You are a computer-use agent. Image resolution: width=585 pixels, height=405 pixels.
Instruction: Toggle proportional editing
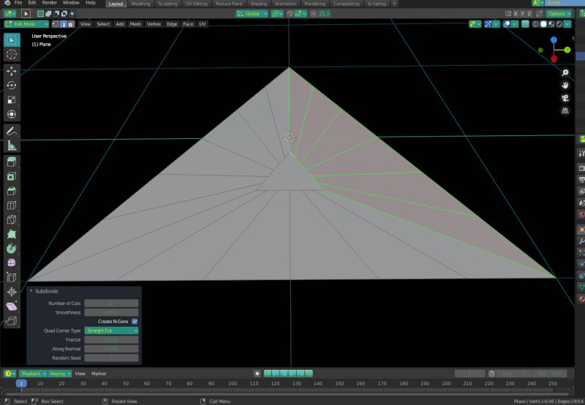point(314,14)
